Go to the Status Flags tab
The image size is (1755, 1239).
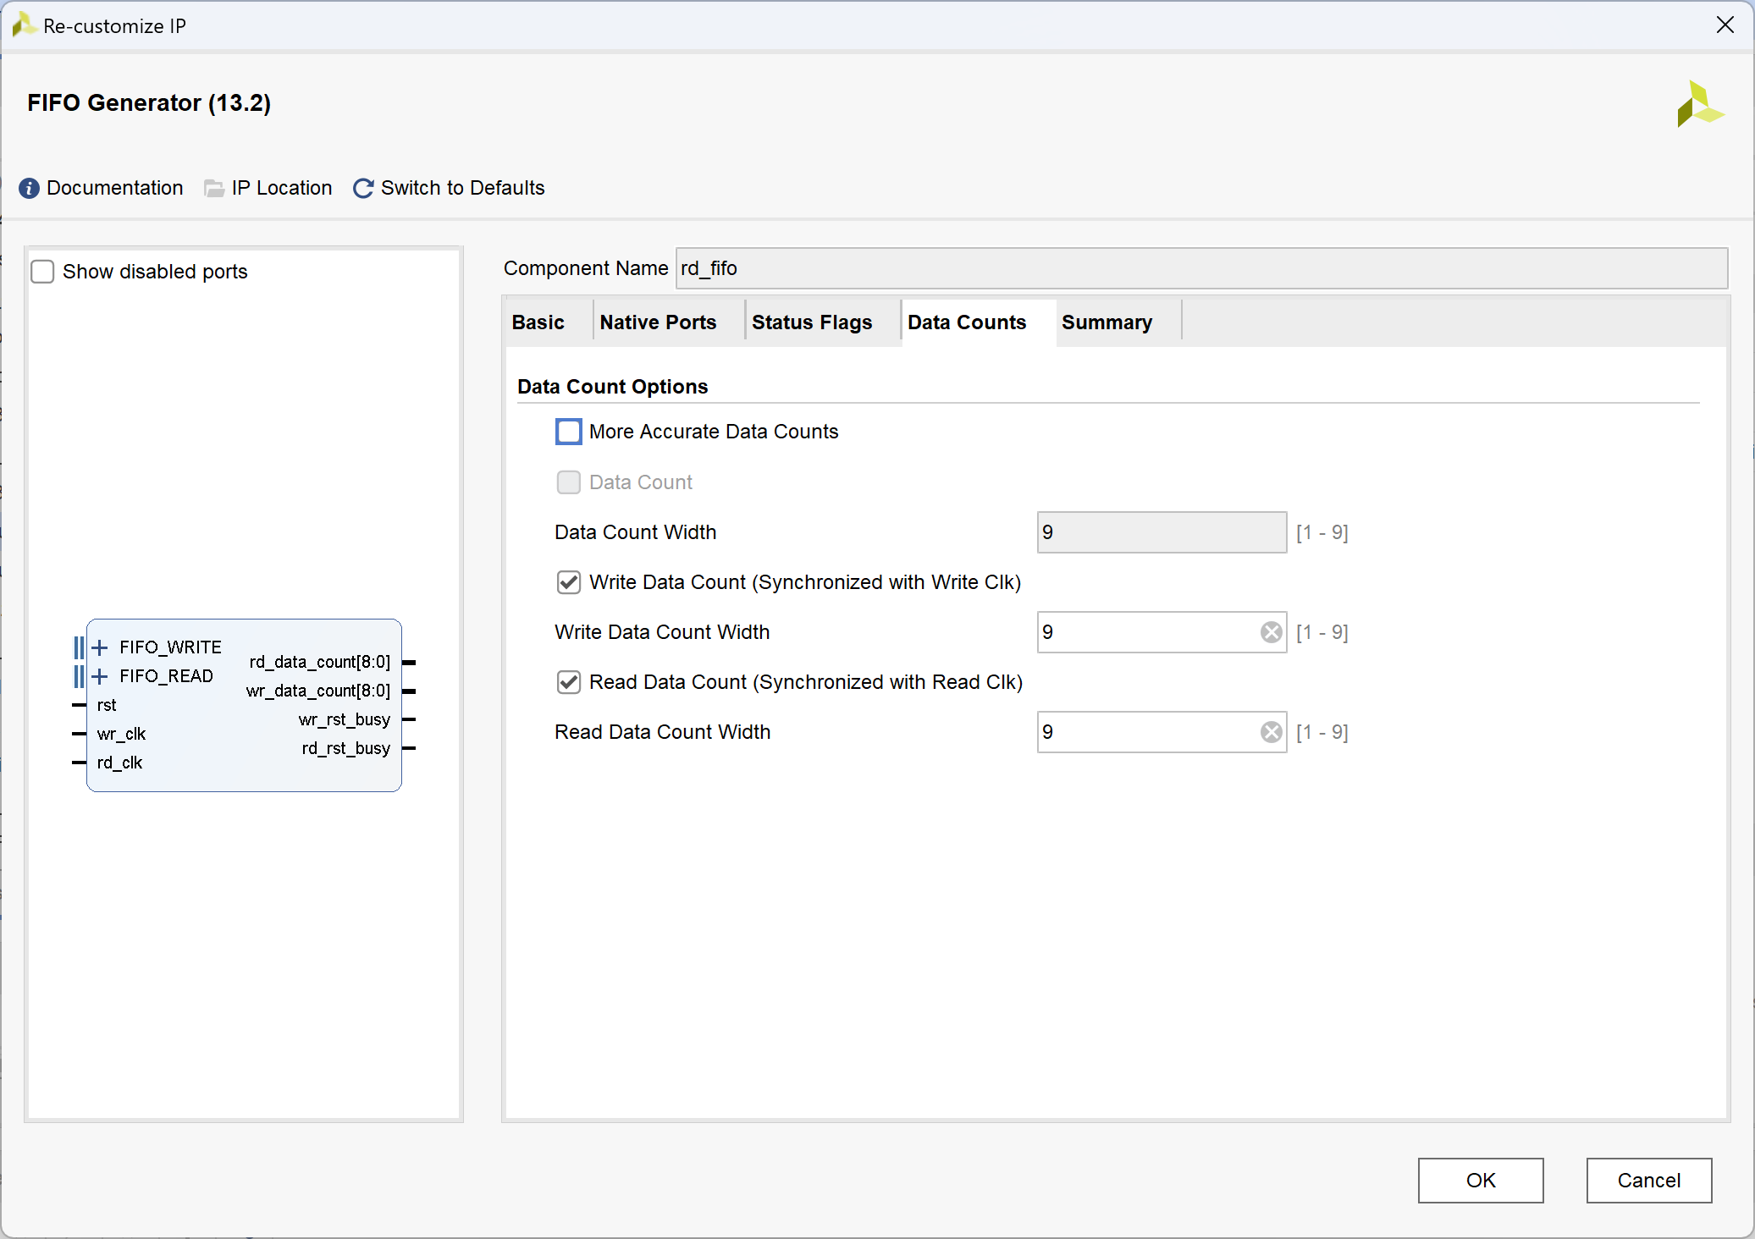(811, 322)
